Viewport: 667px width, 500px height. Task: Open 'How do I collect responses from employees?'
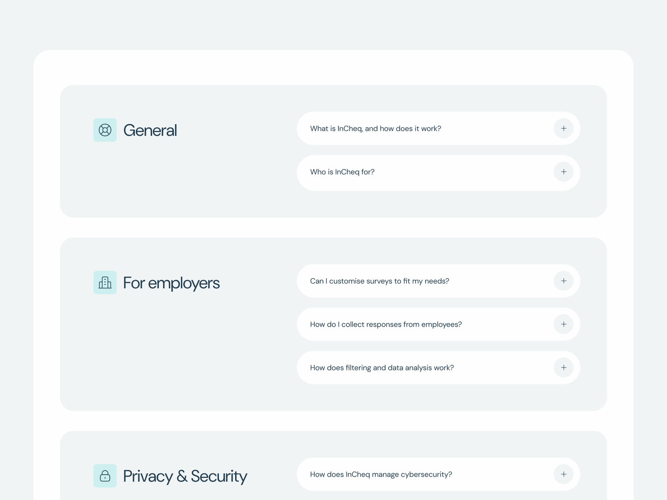point(439,324)
